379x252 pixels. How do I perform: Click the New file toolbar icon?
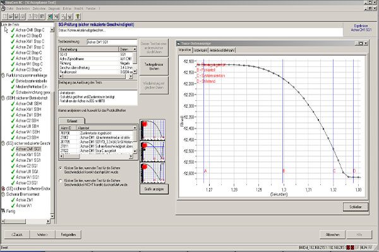(x=5, y=16)
